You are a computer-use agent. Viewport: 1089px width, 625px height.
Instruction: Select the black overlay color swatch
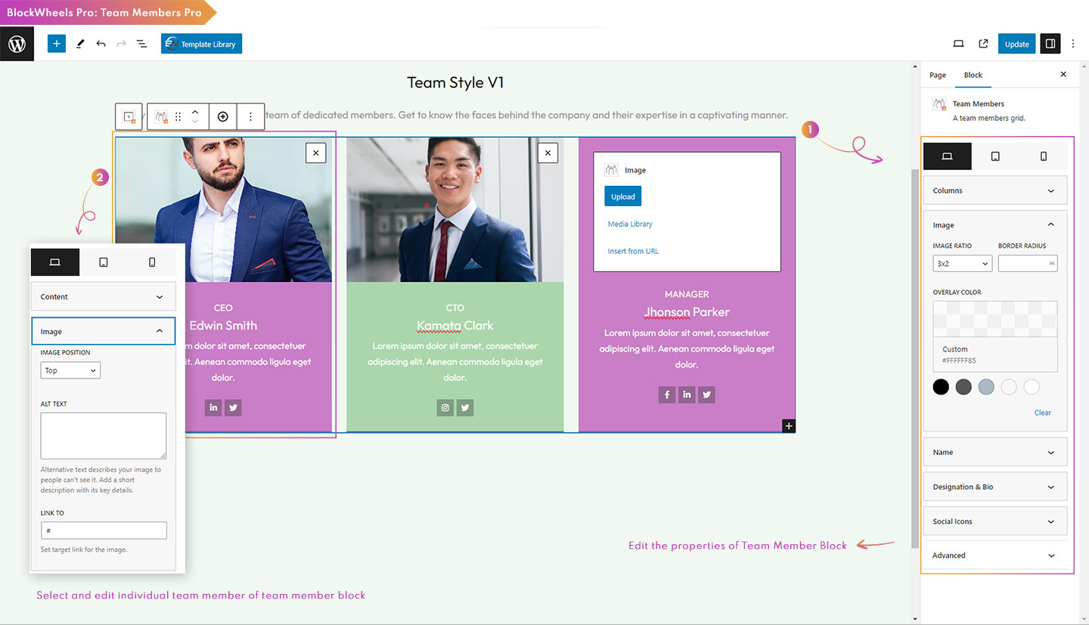click(x=941, y=387)
